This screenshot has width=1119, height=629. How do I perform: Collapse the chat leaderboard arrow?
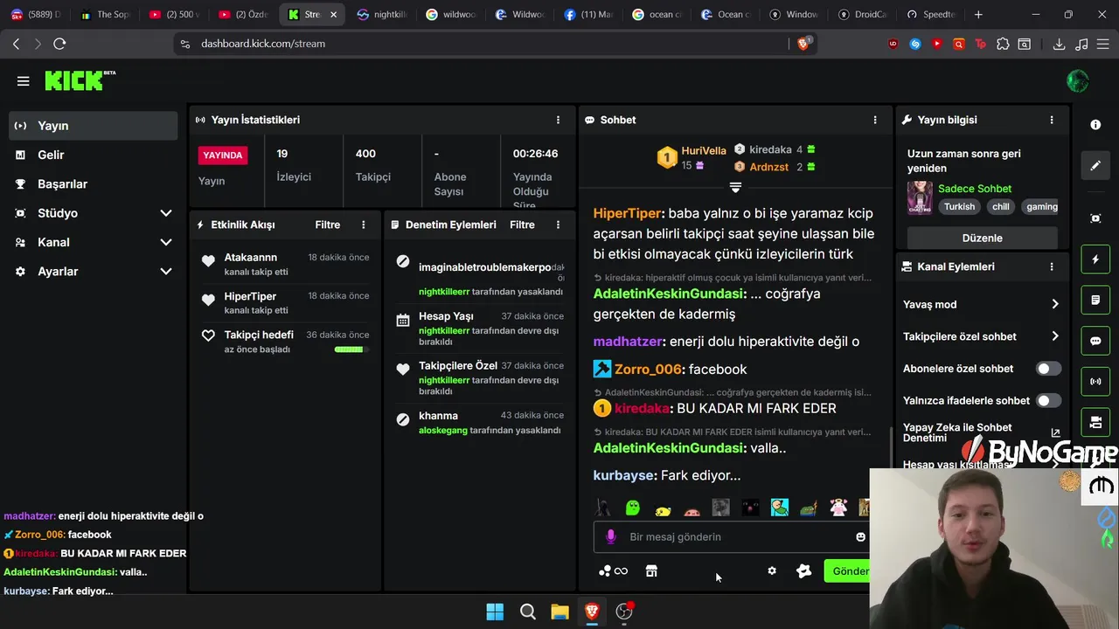(735, 188)
